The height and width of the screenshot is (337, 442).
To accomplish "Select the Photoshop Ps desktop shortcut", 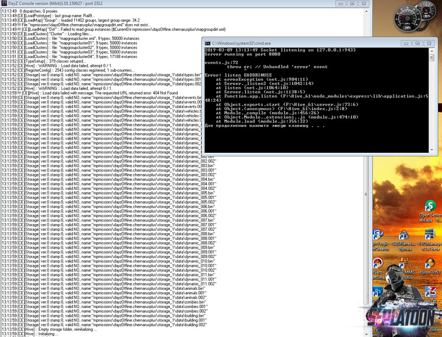I will tap(378, 291).
